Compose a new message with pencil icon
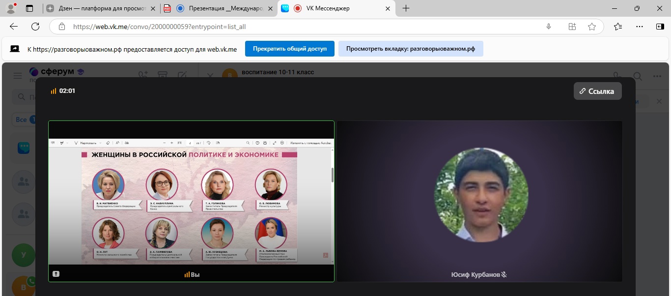The image size is (671, 296). click(182, 75)
